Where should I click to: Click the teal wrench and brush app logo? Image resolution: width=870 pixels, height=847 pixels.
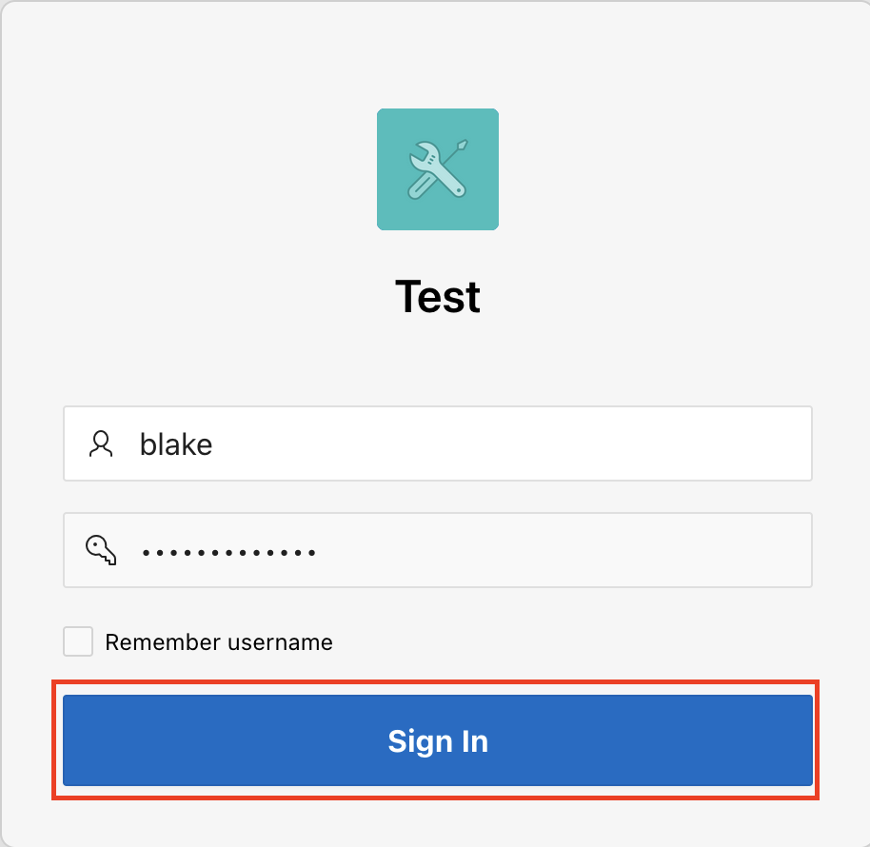click(437, 169)
